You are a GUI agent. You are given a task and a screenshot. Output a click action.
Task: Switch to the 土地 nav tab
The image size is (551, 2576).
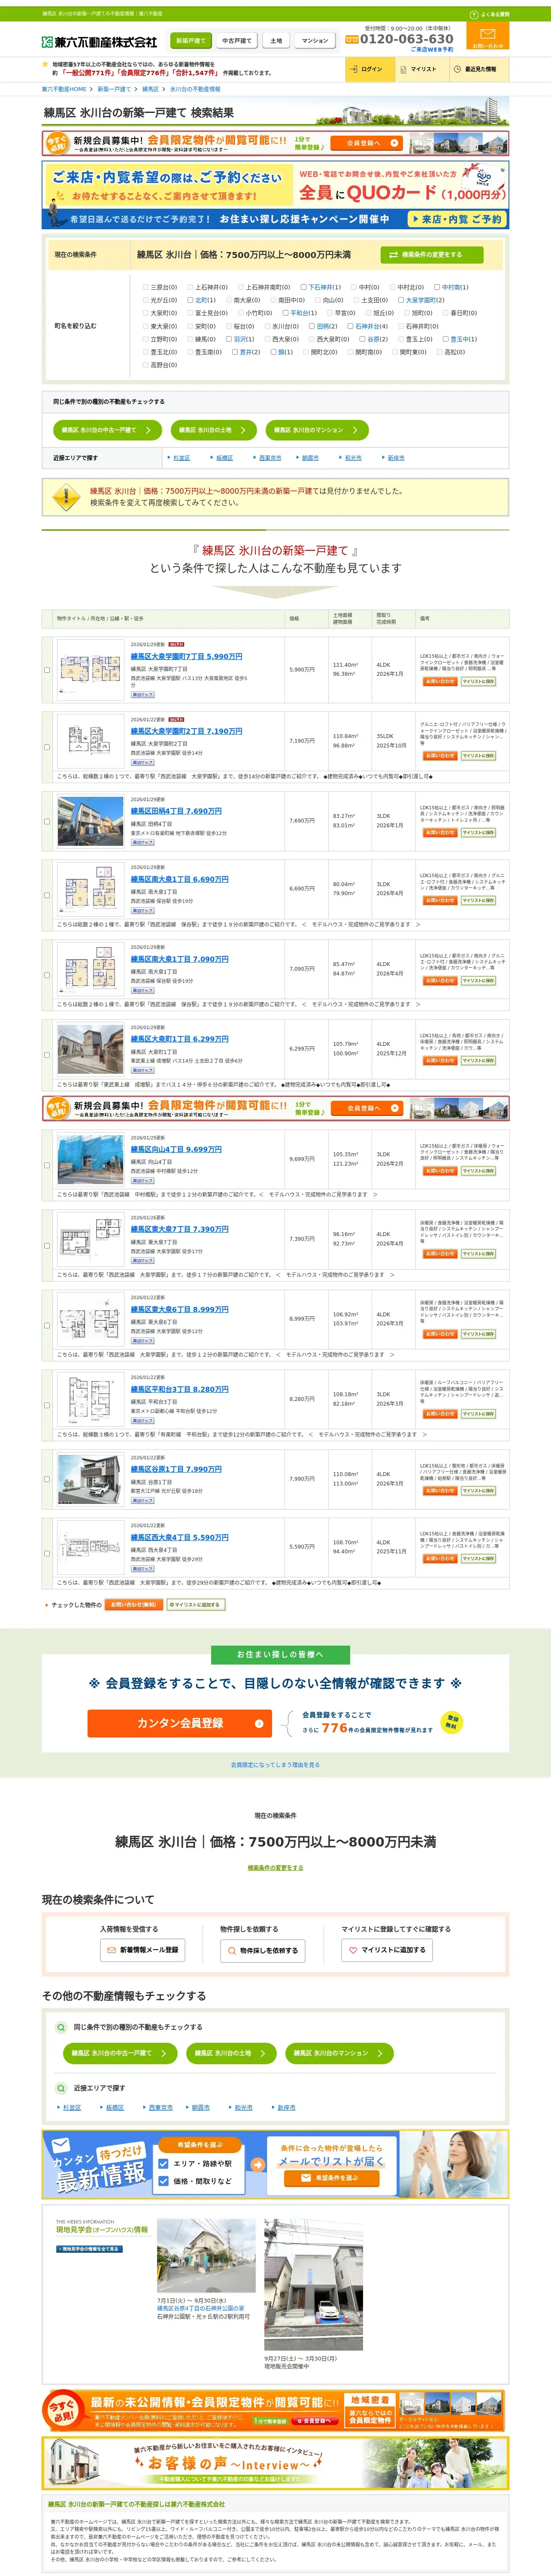[276, 41]
